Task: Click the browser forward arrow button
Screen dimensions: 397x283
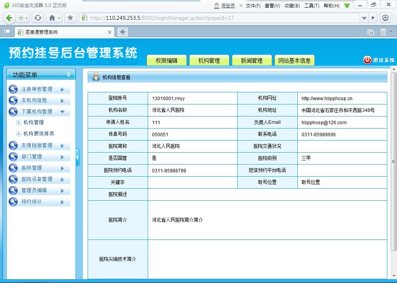Action: point(21,18)
